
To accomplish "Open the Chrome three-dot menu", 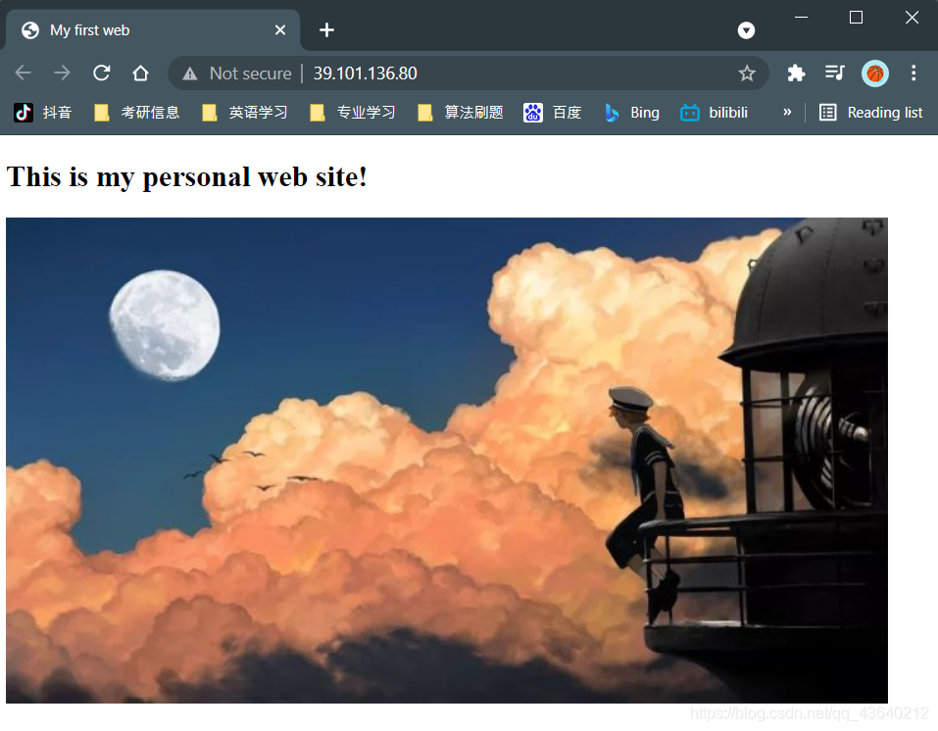I will click(913, 73).
